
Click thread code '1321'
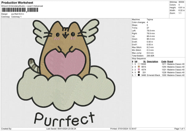(164, 70)
